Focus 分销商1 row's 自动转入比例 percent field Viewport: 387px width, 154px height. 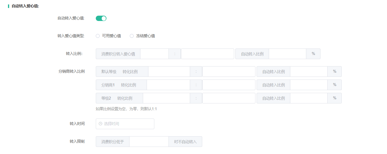point(309,85)
